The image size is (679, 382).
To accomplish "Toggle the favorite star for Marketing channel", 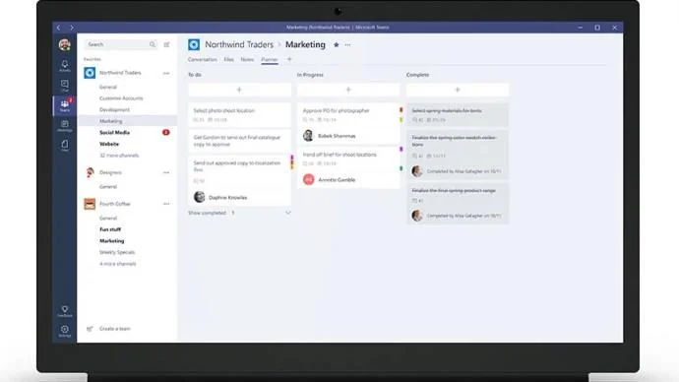I will click(336, 44).
